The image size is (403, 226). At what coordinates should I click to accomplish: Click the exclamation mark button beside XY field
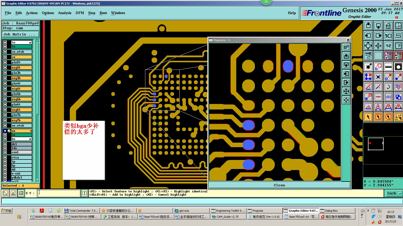[85, 193]
